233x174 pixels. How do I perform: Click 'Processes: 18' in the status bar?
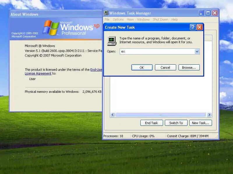point(113,136)
